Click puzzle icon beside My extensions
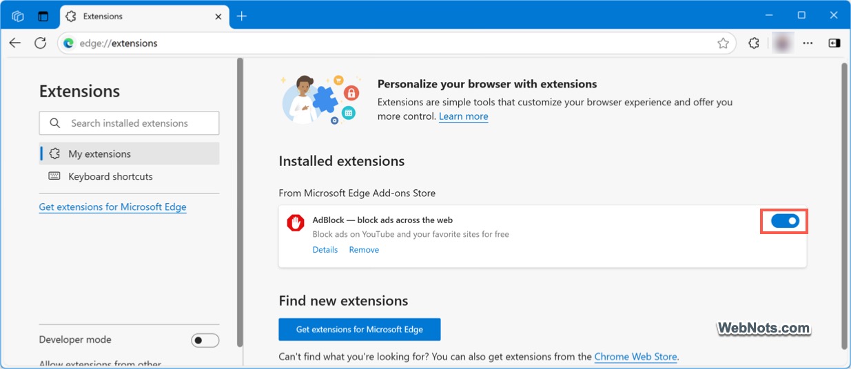The height and width of the screenshot is (369, 851). point(55,154)
